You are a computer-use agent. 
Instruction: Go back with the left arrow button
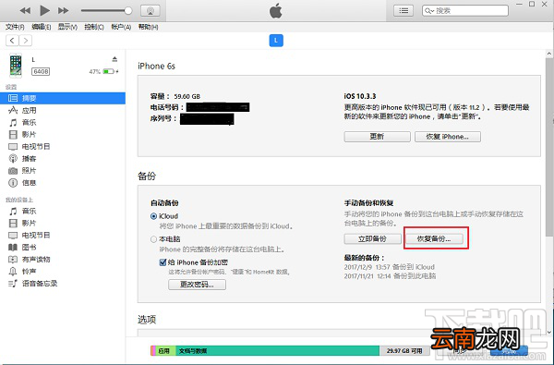coord(12,41)
